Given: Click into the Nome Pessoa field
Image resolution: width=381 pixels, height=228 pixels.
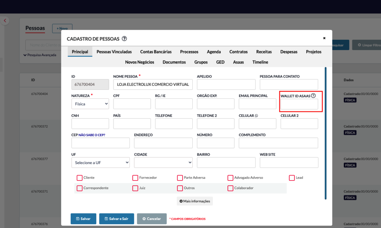Looking at the screenshot, I should coord(153,84).
